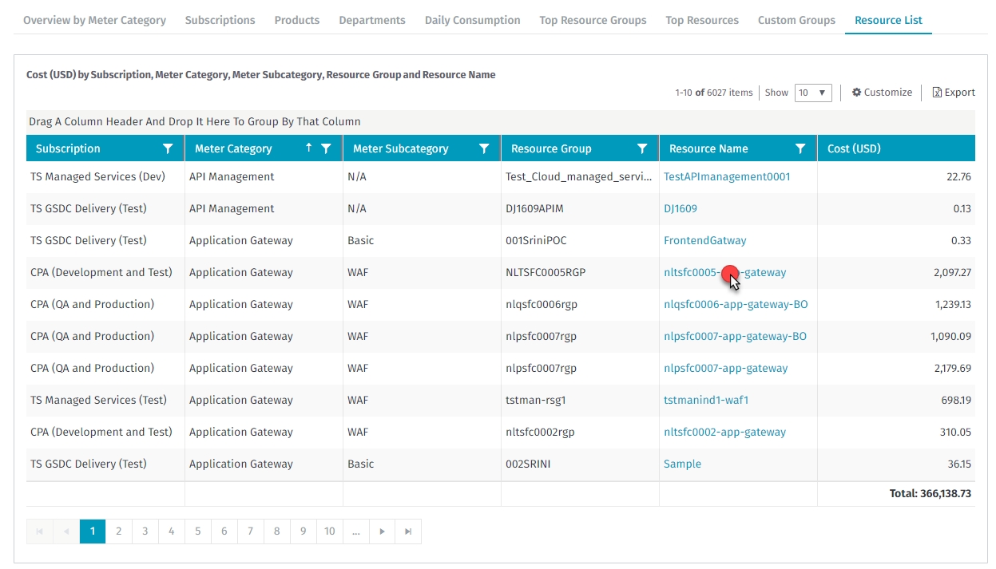Open filter for Meter Category column

click(x=326, y=148)
